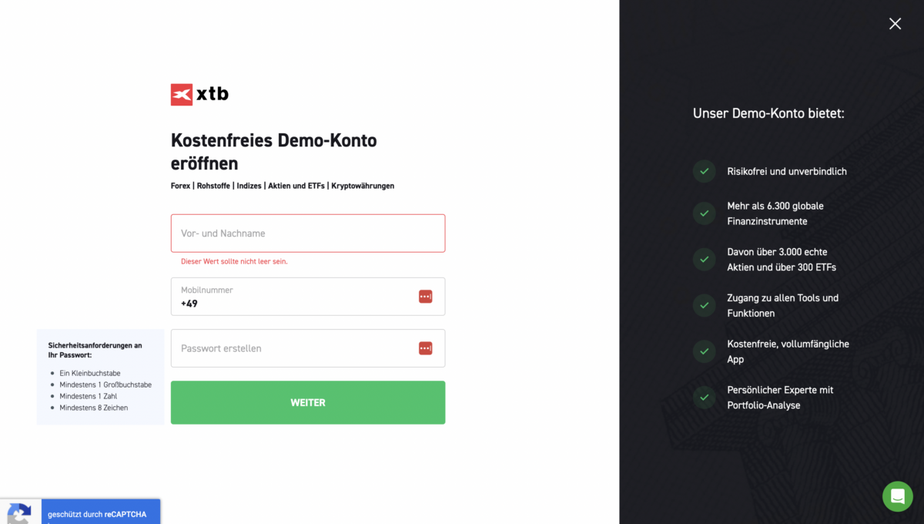Click the checkmark next to Risikofrei und unverbindlich
The image size is (924, 524).
pyautogui.click(x=704, y=171)
